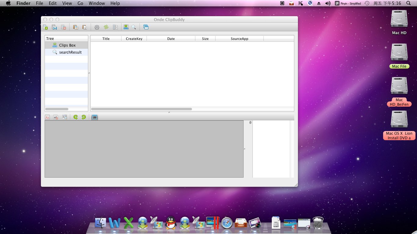Select searchResult in the tree
The width and height of the screenshot is (417, 234).
(x=67, y=52)
